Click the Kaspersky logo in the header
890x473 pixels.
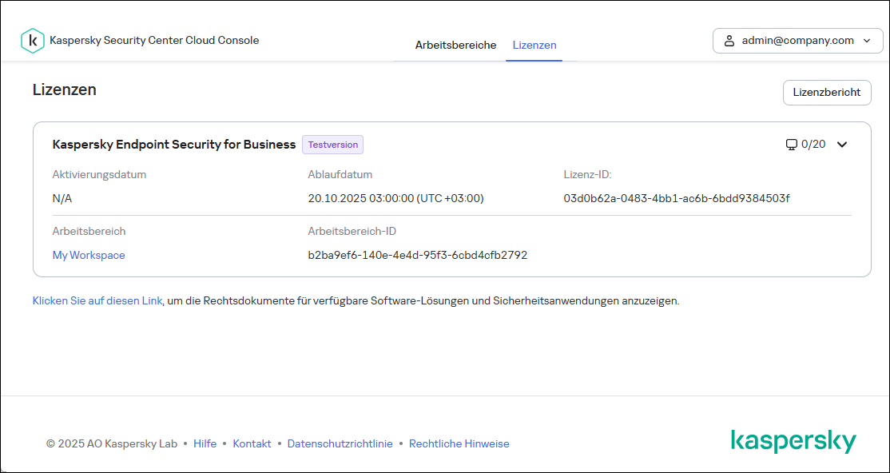[33, 40]
